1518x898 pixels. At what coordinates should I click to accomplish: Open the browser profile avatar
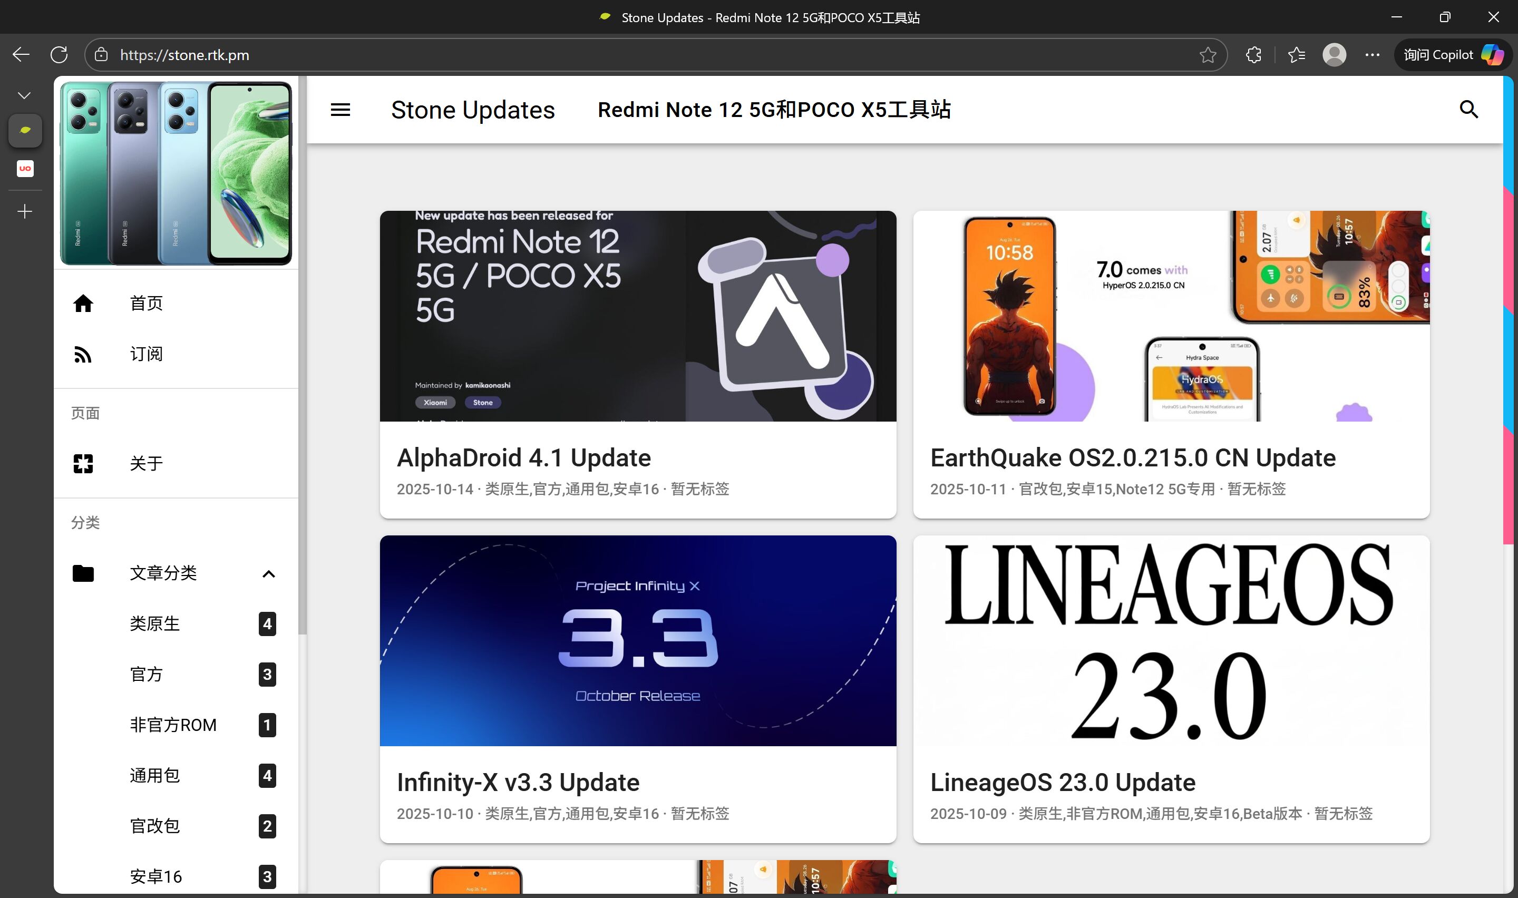click(x=1334, y=55)
